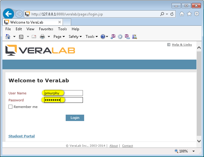
Task: Click the Print icon
Action: (42, 37)
